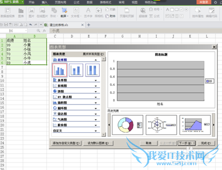
Task: Save the file with floppy disk icon
Action: click(6, 25)
